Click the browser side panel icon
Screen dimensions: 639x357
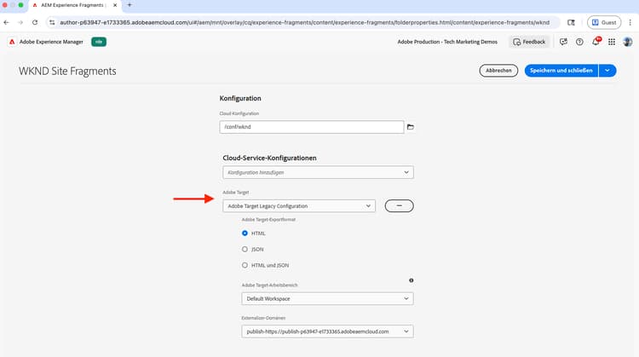click(x=571, y=22)
